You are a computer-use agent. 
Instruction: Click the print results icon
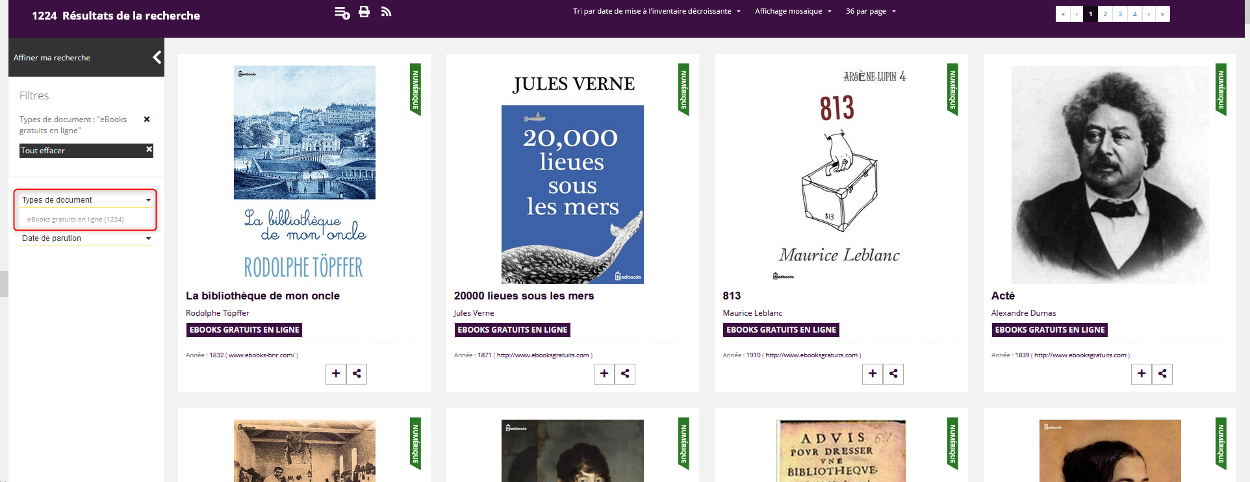coord(364,12)
